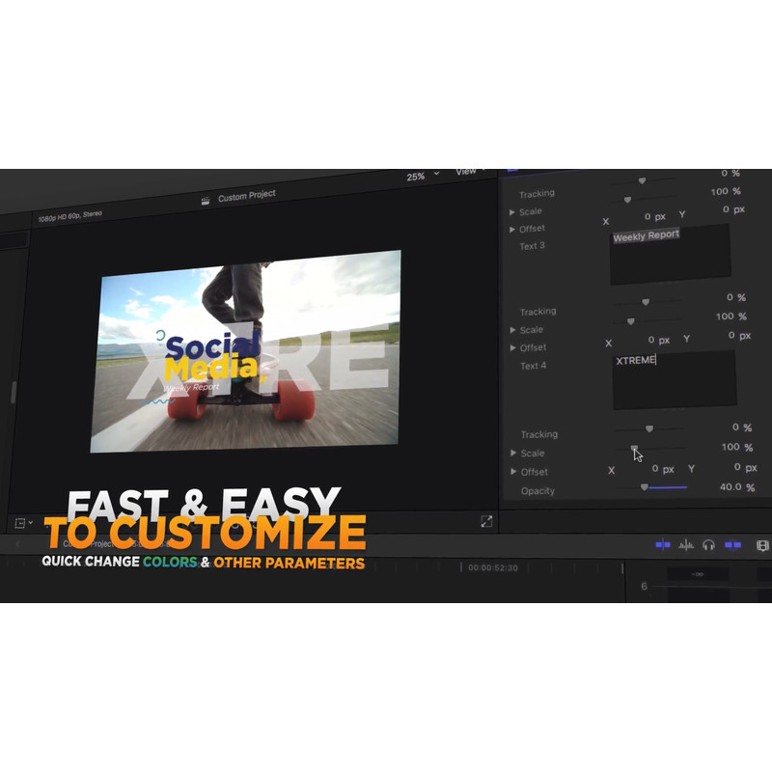The height and width of the screenshot is (772, 772).
Task: Click the Text 4 field containing XTREME
Action: pyautogui.click(x=674, y=379)
